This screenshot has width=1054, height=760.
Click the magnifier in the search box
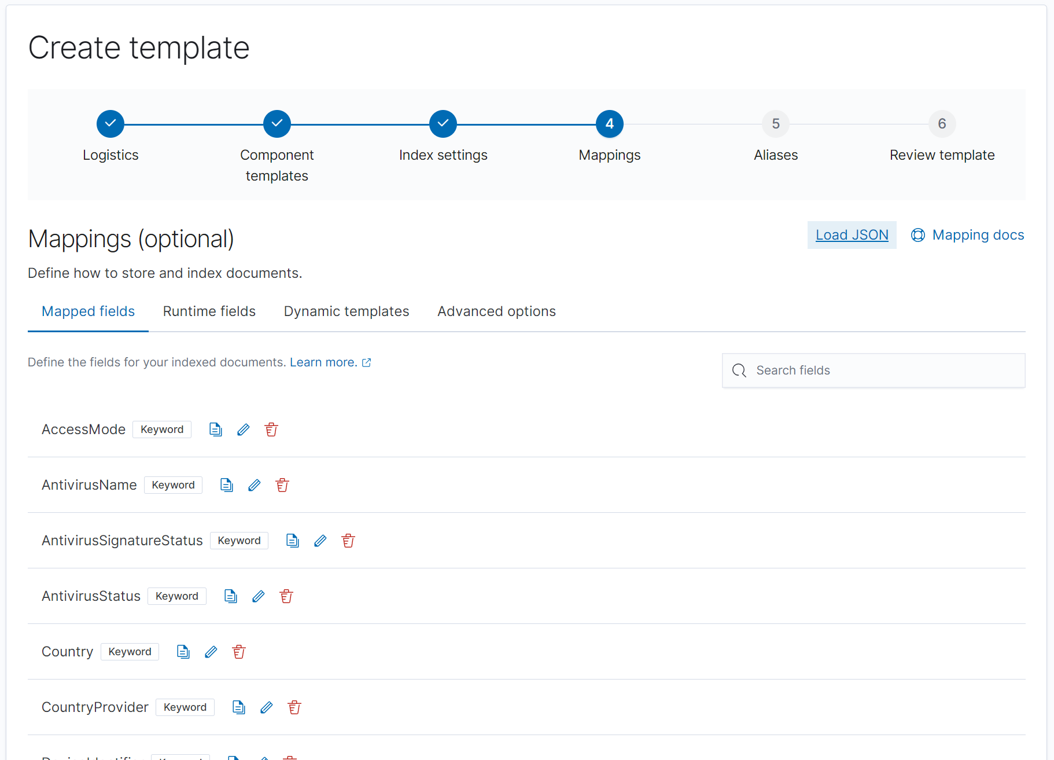coord(739,370)
